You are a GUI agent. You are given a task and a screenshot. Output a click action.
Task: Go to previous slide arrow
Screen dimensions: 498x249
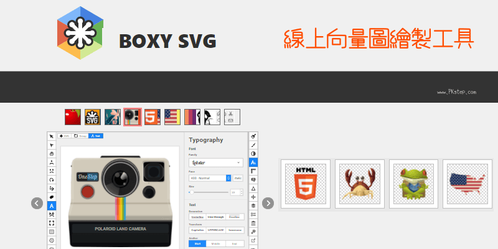click(37, 203)
